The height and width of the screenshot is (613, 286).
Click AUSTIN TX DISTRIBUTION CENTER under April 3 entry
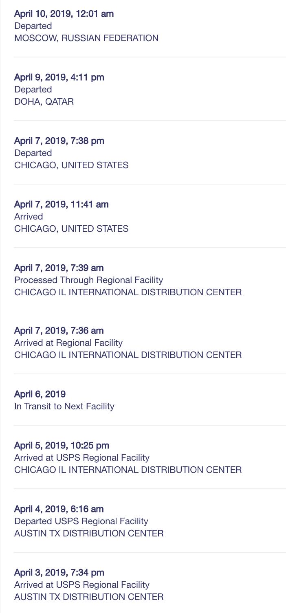click(x=89, y=597)
